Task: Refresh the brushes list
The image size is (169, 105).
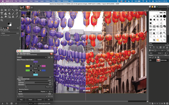Action: [164, 47]
